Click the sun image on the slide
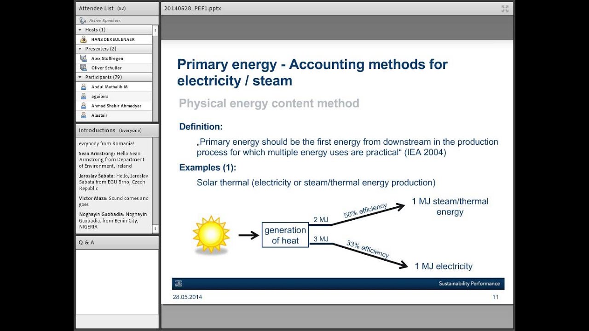 point(211,235)
